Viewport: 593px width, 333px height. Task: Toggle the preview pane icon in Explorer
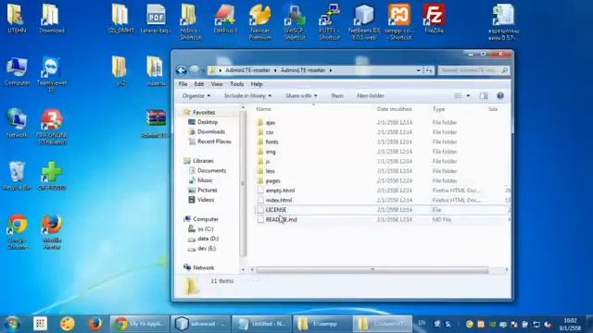484,96
